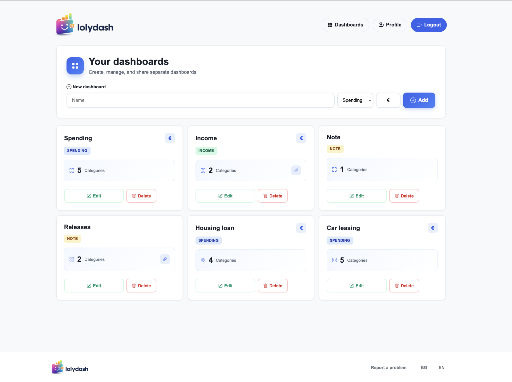Switch the language to BG
This screenshot has height=382, width=512.
pyautogui.click(x=424, y=368)
